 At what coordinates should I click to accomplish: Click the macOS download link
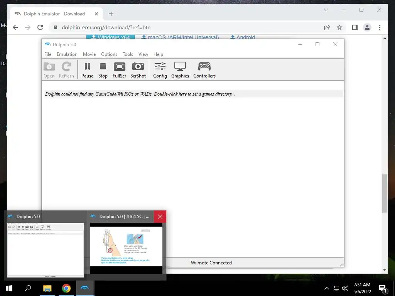point(180,37)
